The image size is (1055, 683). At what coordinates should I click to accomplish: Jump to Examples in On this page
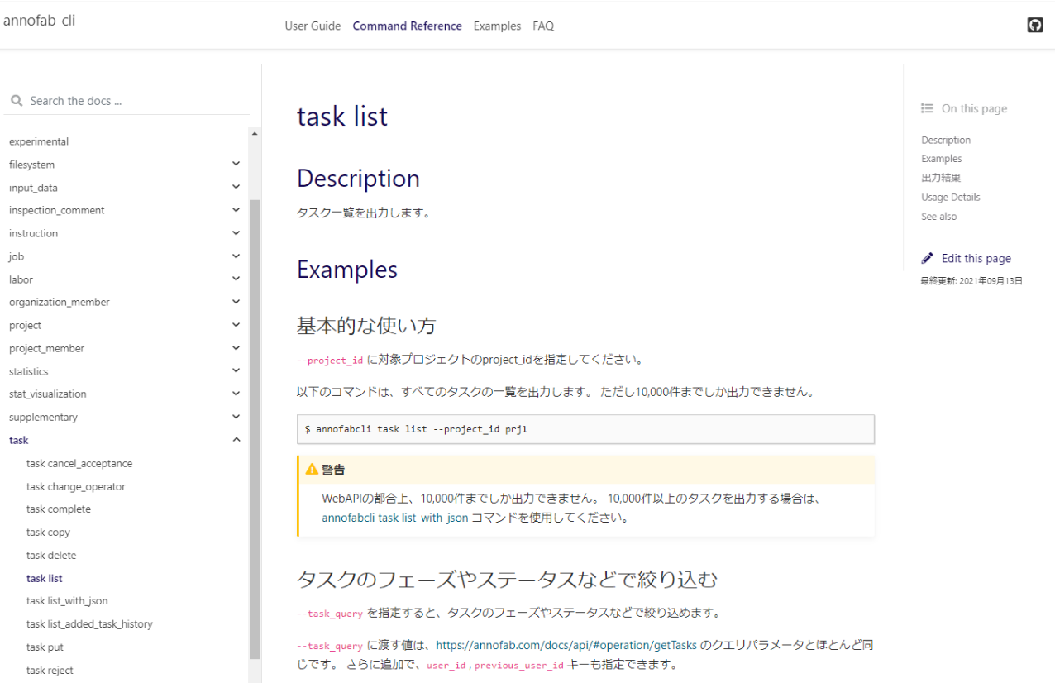pos(942,159)
